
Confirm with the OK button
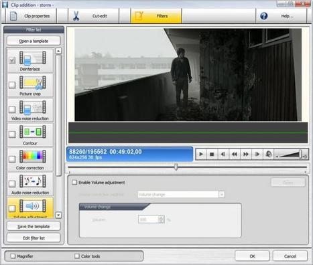252,256
